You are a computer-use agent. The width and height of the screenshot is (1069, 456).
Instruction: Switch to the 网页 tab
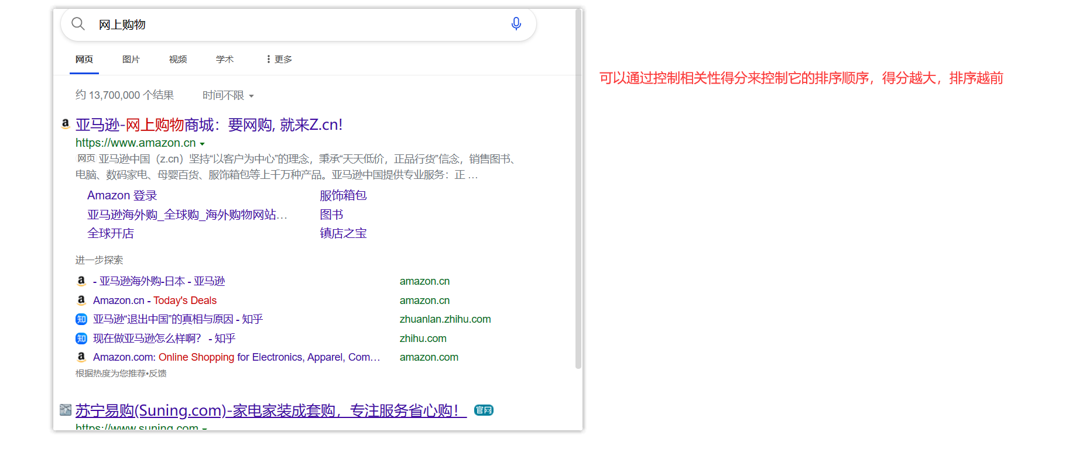84,60
